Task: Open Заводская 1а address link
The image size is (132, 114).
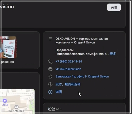Action: (82, 77)
